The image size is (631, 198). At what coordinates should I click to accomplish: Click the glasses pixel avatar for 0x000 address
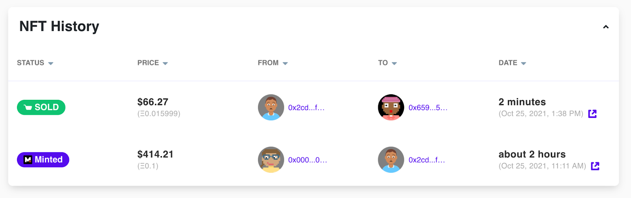(271, 160)
